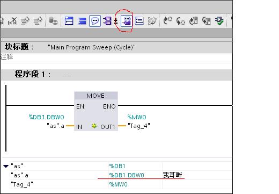Viewport: 279px width, 194px height.
Task: Click the green checkmark block icon
Action: click(219, 21)
